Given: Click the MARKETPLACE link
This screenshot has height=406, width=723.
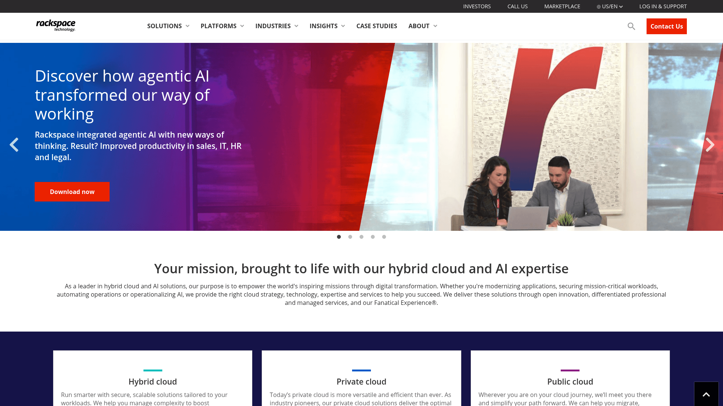Looking at the screenshot, I should click(x=562, y=6).
